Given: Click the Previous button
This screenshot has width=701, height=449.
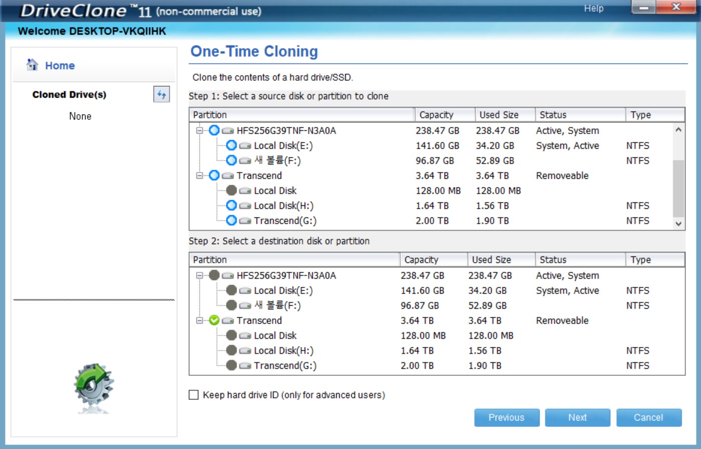Looking at the screenshot, I should tap(507, 417).
